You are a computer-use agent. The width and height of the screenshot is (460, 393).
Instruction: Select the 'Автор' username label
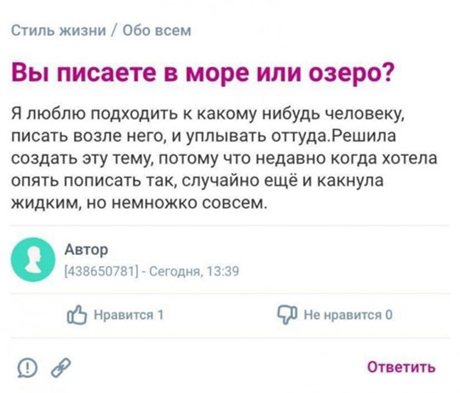click(86, 250)
